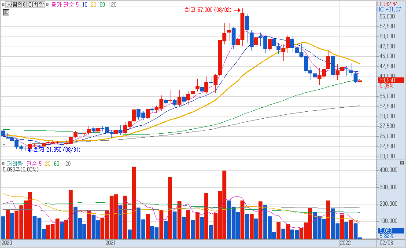
Task: Close the volume panel with the x button
Action: [x=402, y=163]
